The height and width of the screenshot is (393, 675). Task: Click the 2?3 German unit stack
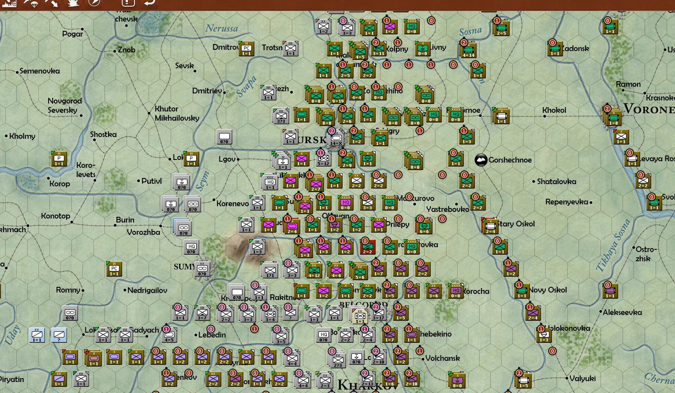point(338,360)
